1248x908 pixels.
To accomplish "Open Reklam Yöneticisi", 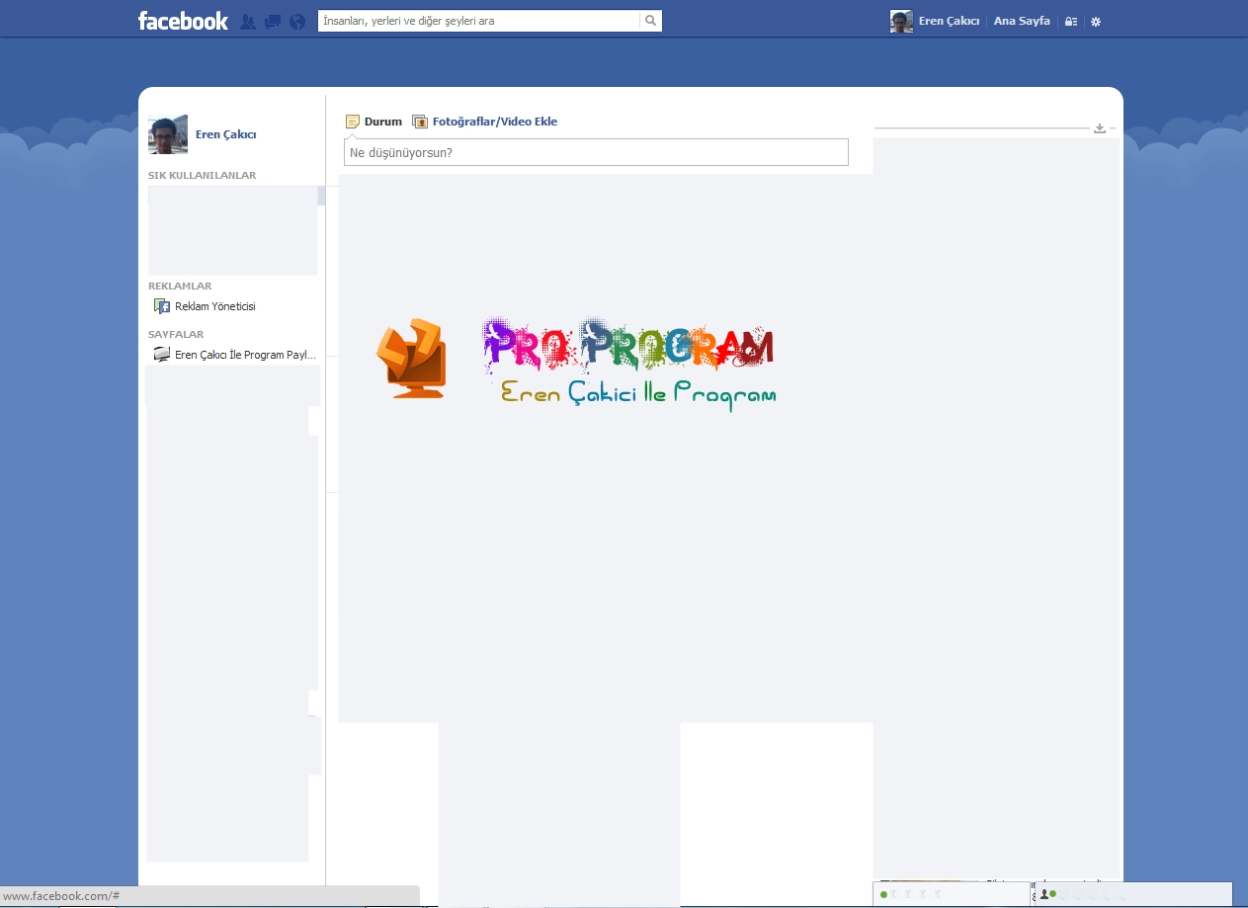I will [214, 306].
